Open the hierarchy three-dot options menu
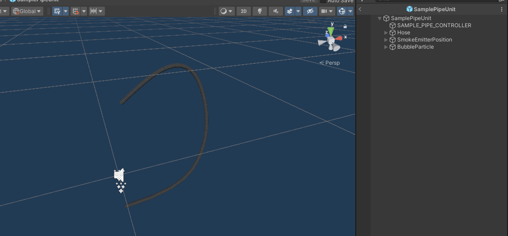The height and width of the screenshot is (236, 508). point(502,9)
